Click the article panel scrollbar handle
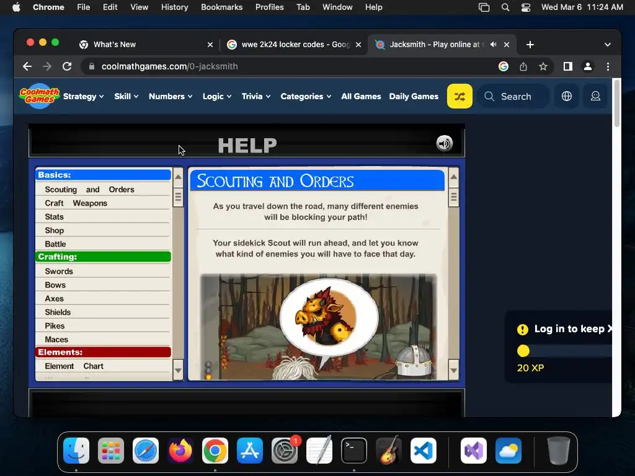Image resolution: width=635 pixels, height=476 pixels. tap(453, 197)
